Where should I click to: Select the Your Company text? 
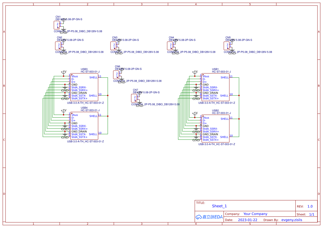[255, 214]
